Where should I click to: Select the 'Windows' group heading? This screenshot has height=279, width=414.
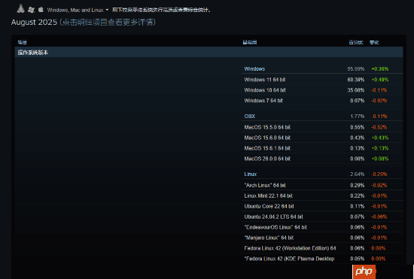[254, 69]
